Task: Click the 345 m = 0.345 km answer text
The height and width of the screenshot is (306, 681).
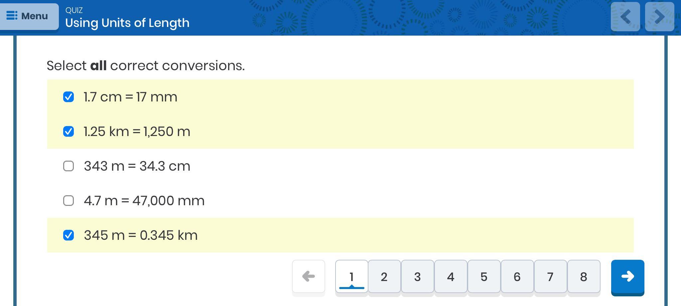Action: (141, 235)
